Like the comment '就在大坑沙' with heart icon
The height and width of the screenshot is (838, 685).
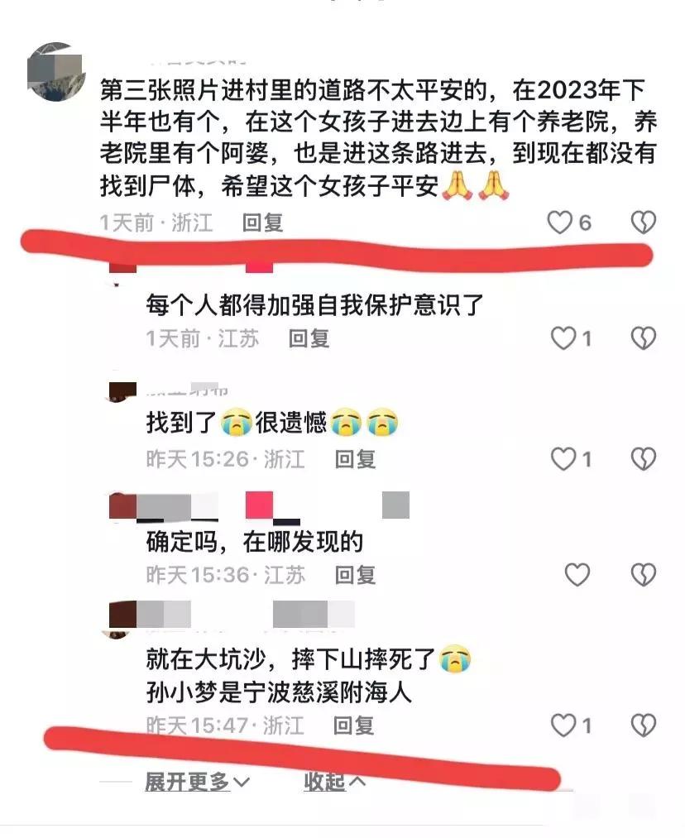(x=563, y=725)
